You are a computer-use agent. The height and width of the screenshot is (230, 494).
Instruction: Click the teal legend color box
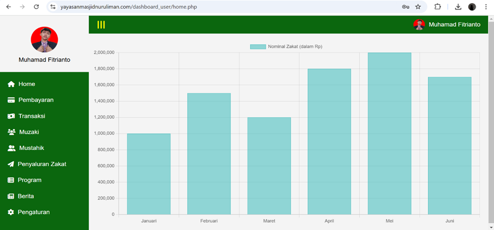pos(258,47)
